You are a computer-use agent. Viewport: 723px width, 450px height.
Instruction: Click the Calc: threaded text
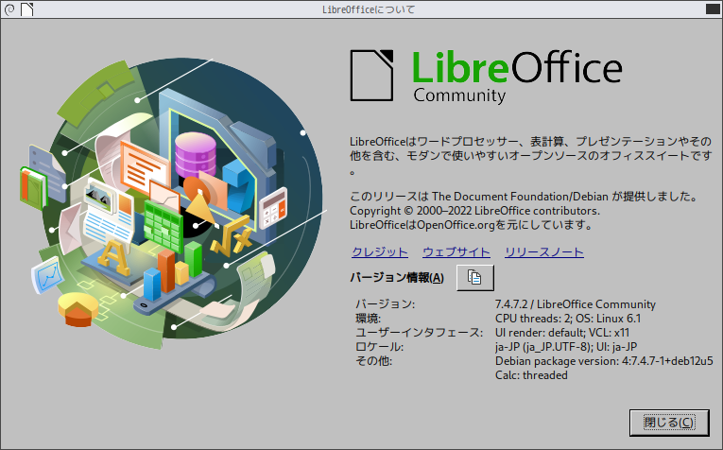pos(531,375)
